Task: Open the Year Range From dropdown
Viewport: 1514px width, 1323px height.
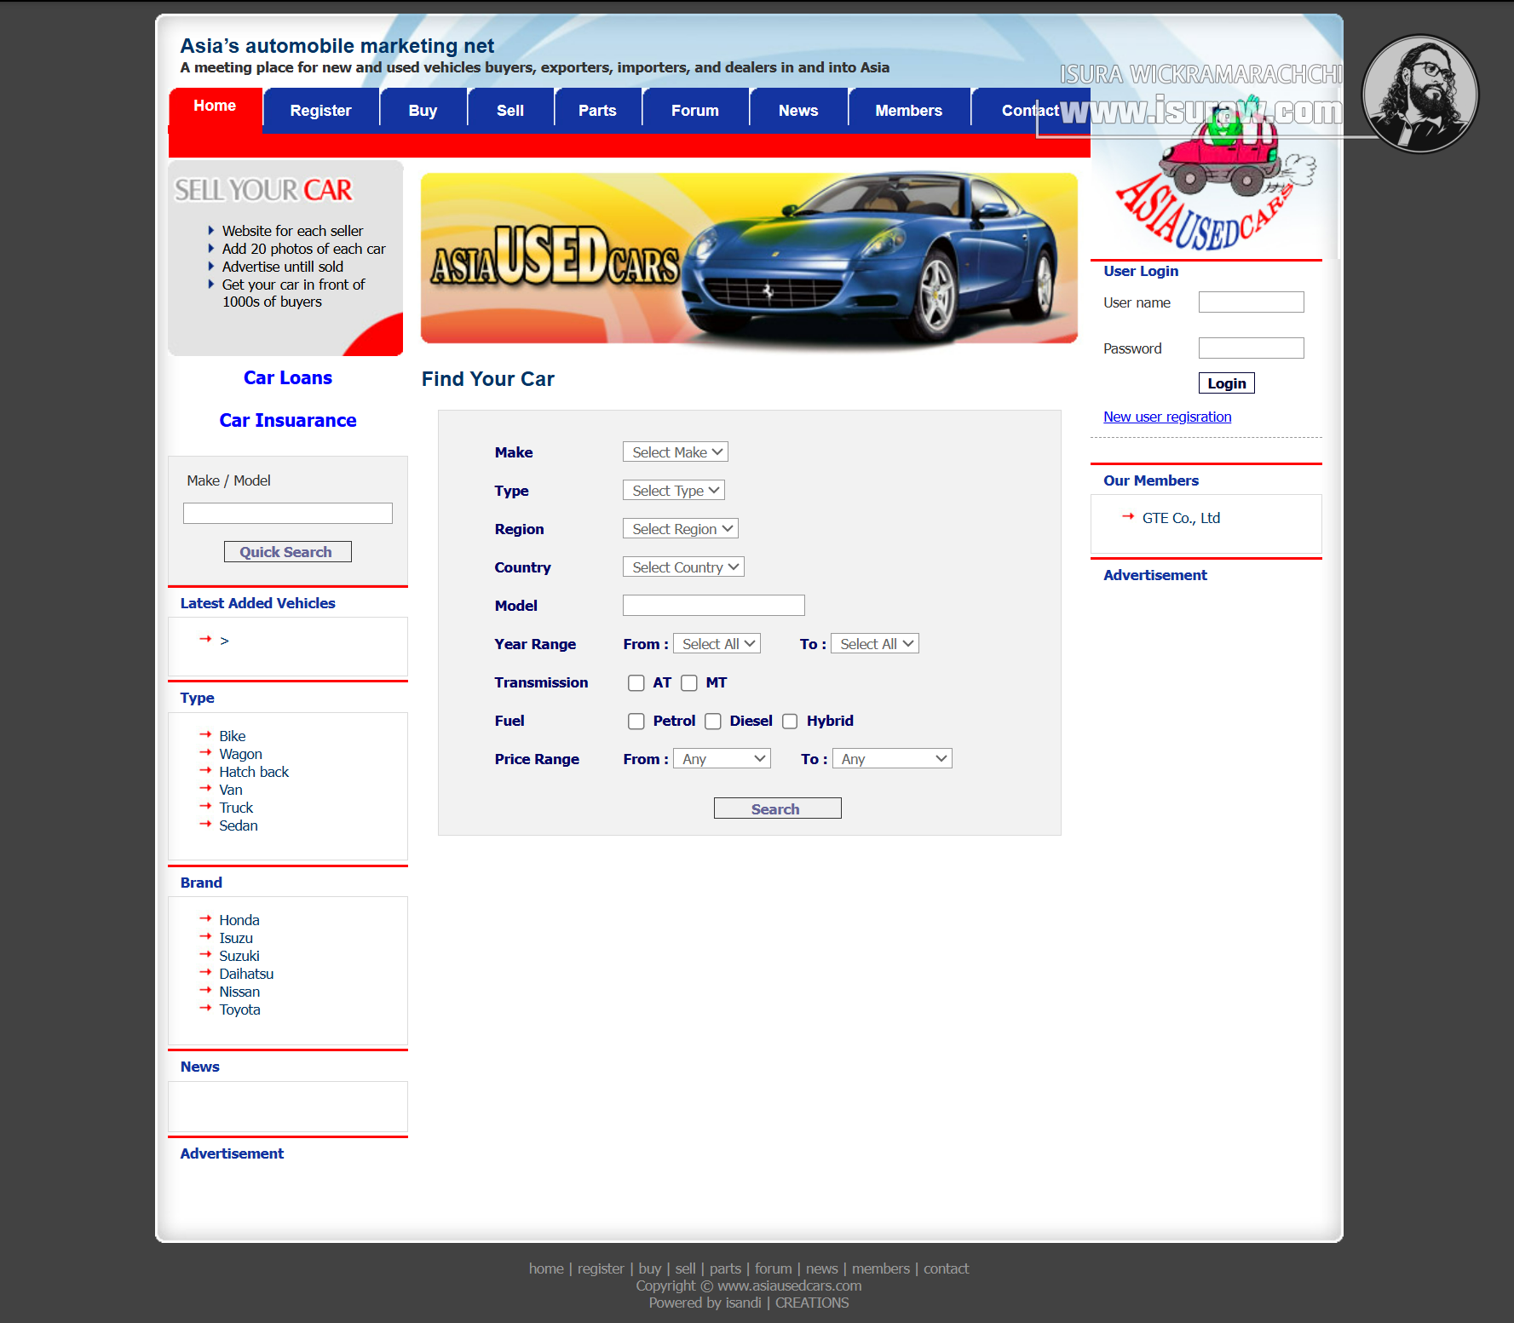Action: tap(717, 644)
